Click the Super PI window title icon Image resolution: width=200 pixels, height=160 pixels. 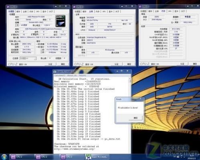pos(55,72)
